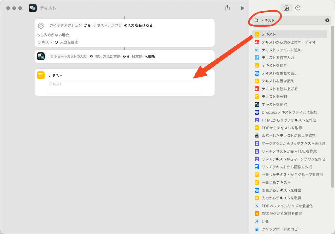Open the クイックアクション input source parameter
The image size is (335, 234).
click(66, 25)
